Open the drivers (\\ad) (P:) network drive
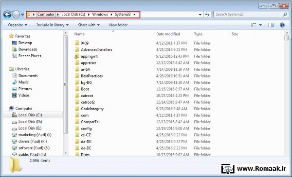The height and width of the screenshot is (177, 292). point(33,142)
